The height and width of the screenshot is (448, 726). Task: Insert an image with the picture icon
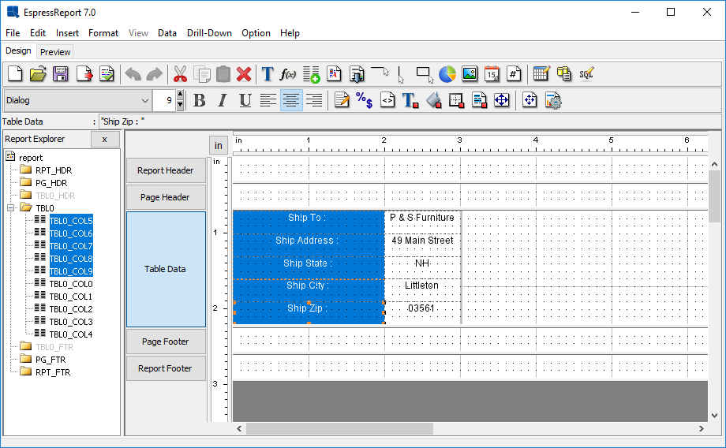pyautogui.click(x=470, y=74)
